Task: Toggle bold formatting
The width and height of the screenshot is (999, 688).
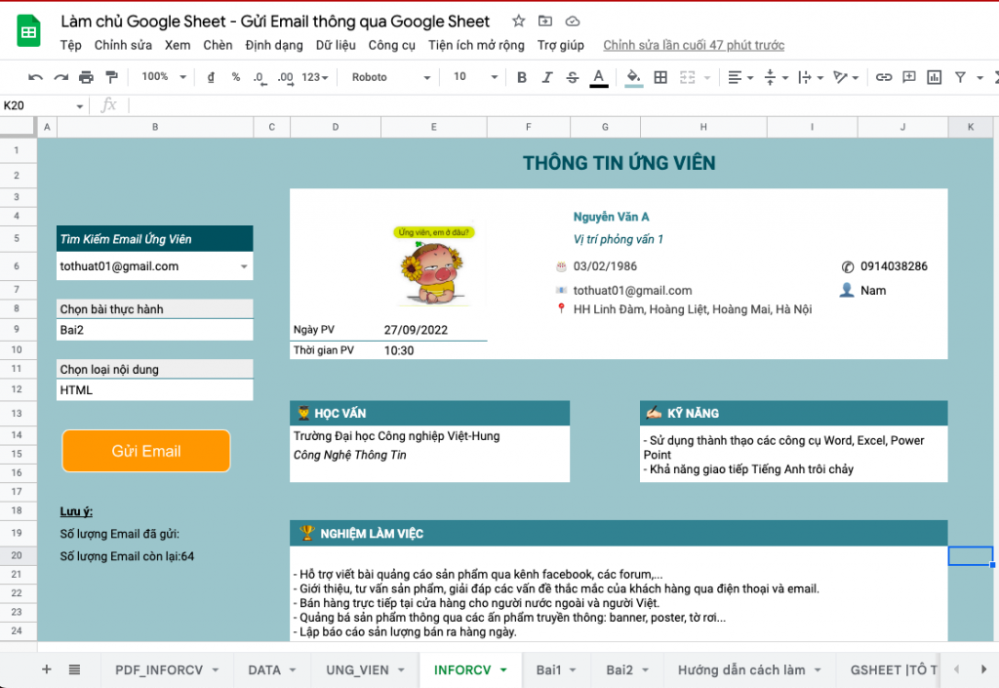Action: click(522, 77)
